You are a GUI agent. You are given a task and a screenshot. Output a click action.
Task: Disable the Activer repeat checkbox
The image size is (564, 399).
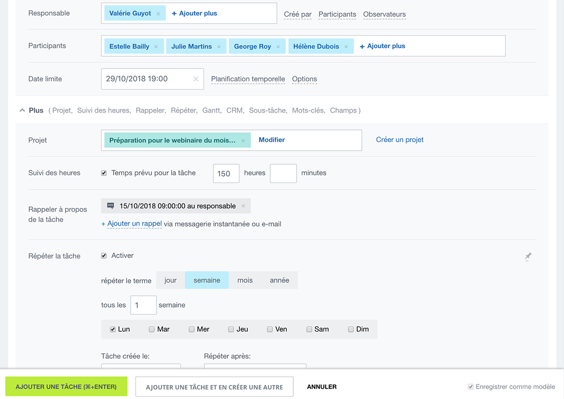pyautogui.click(x=104, y=256)
